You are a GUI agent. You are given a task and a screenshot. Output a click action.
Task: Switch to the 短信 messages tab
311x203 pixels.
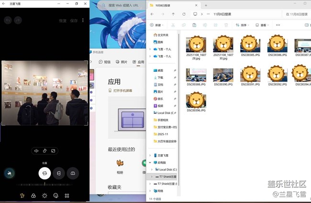(x=104, y=62)
